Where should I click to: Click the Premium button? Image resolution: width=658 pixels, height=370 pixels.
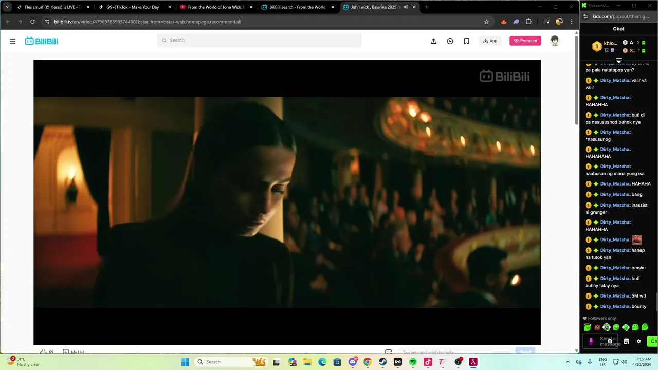525,41
